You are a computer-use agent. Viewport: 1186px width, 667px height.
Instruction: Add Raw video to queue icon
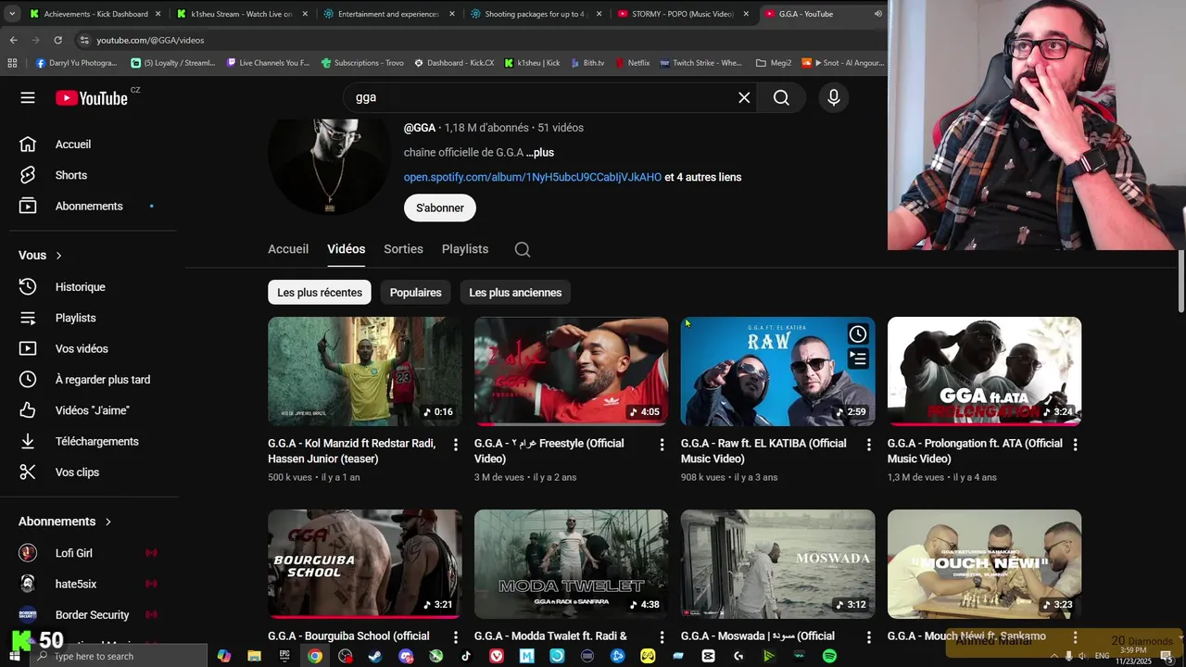click(x=858, y=359)
